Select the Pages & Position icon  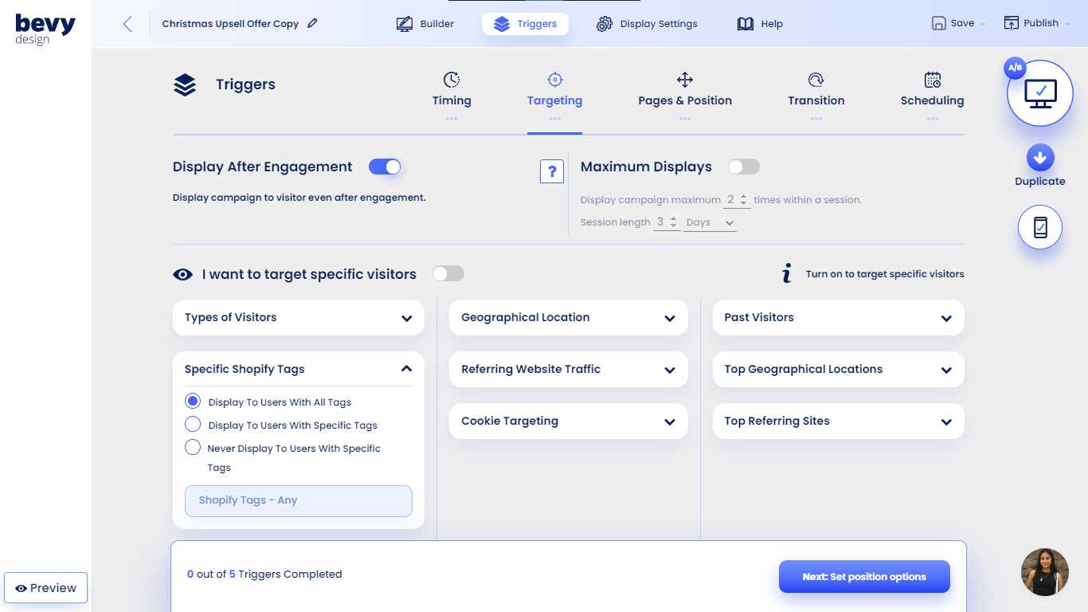(x=684, y=80)
